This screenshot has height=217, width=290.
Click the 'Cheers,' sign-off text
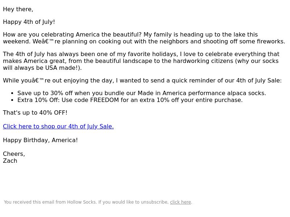pos(14,154)
